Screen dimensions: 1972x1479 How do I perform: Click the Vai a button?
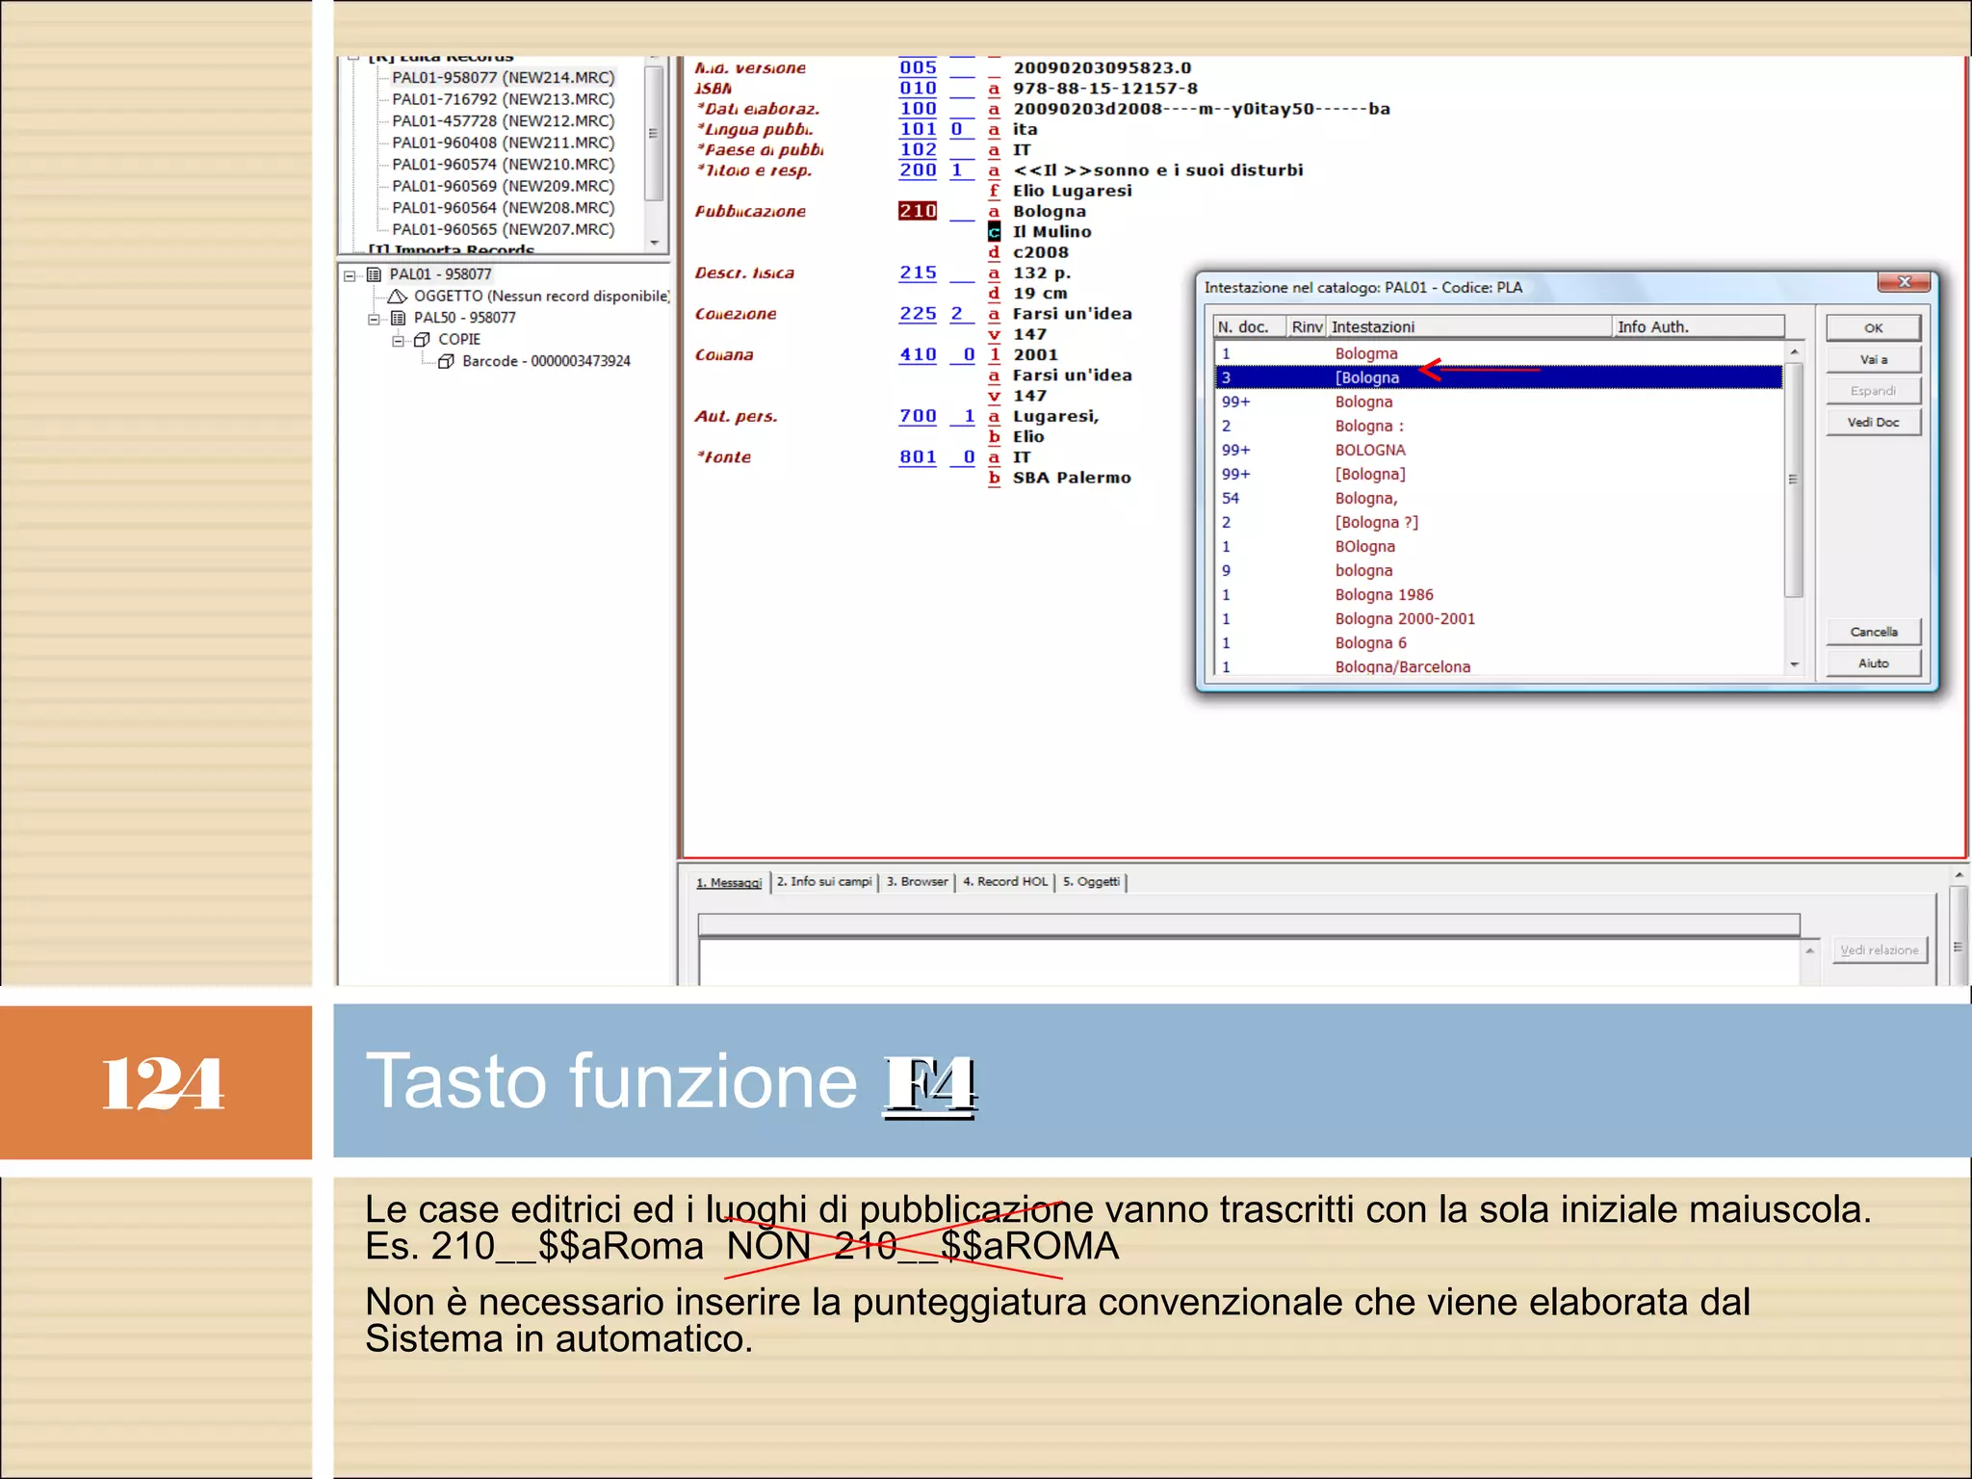click(1873, 359)
